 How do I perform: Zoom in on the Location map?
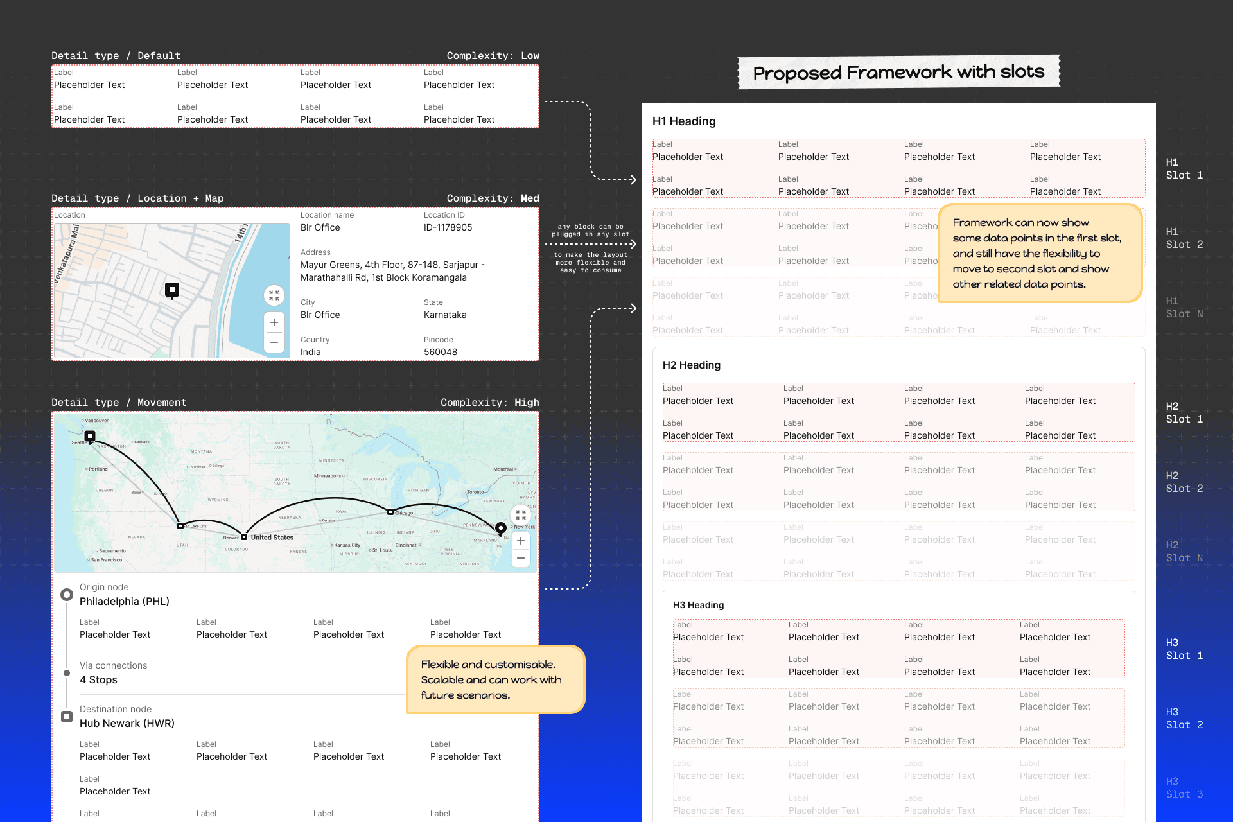(274, 322)
